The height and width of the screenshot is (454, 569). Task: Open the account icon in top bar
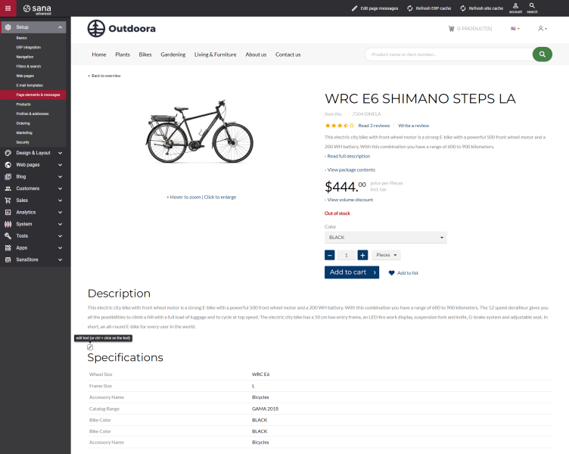click(x=515, y=8)
